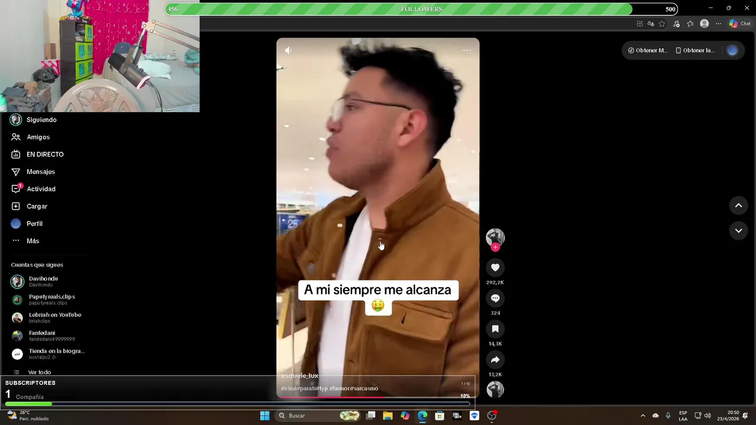Viewport: 756px width, 425px height.
Task: Open Copilot app from the taskbar
Action: [x=405, y=416]
